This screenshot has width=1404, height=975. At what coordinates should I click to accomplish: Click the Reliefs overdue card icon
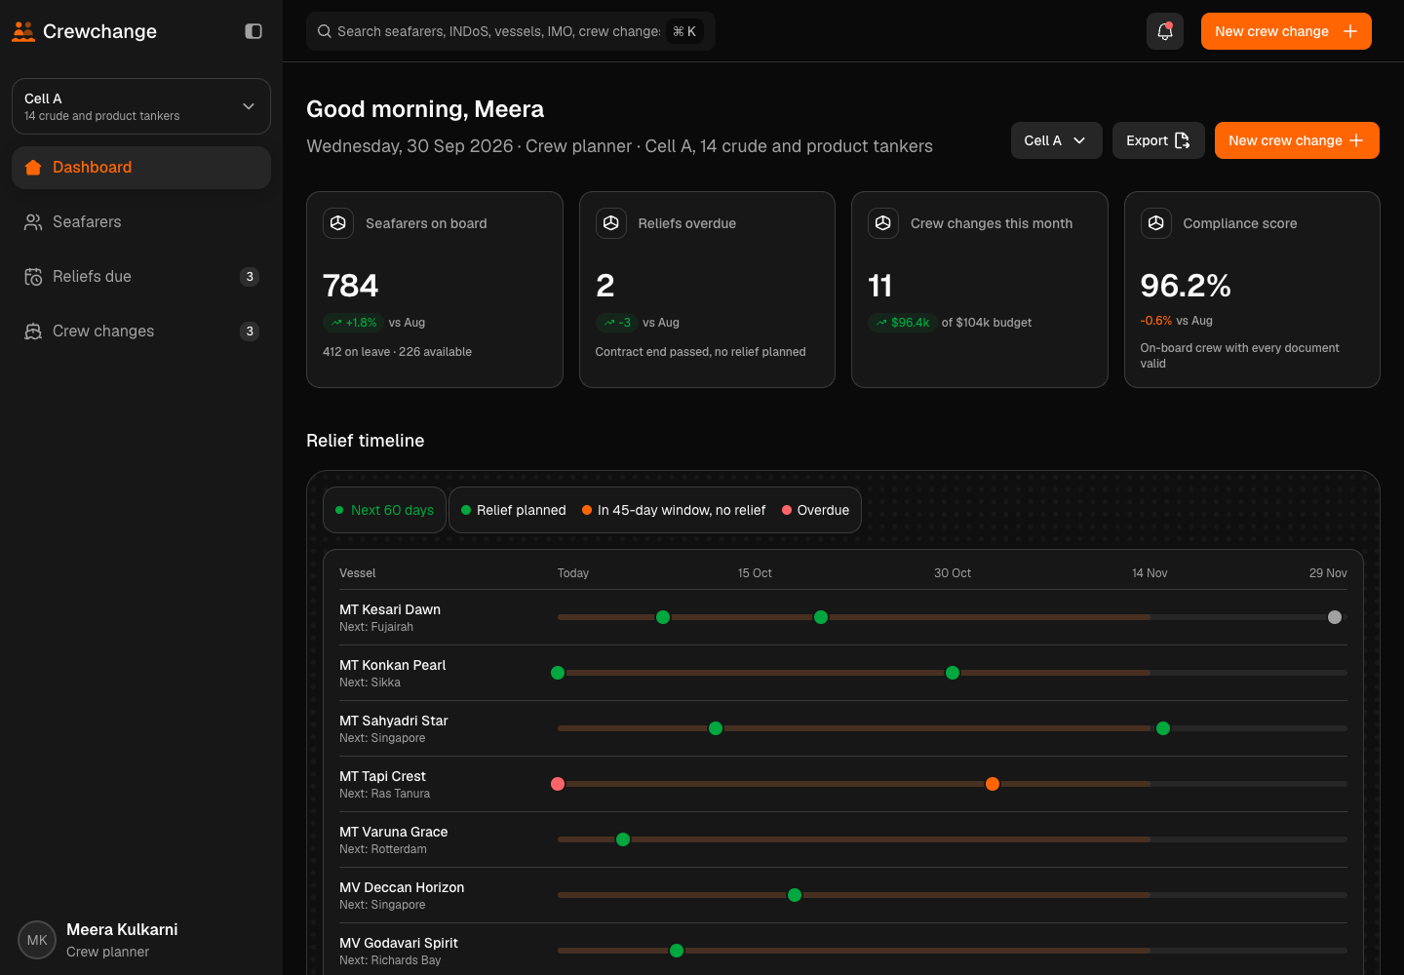pyautogui.click(x=611, y=223)
